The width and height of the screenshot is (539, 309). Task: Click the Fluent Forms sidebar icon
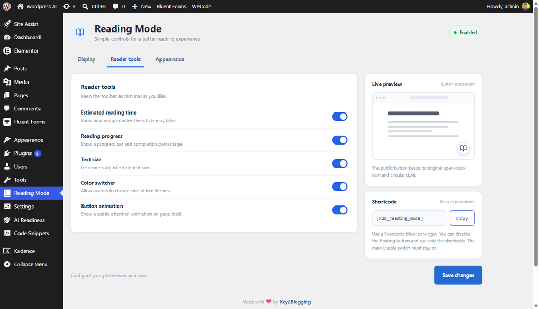[7, 122]
